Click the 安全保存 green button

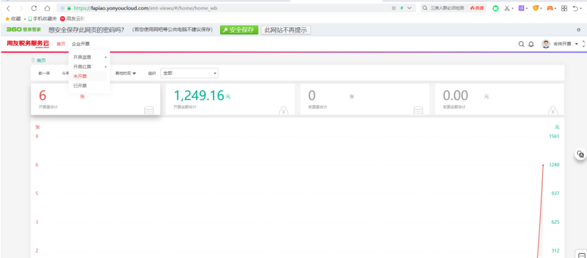click(239, 30)
